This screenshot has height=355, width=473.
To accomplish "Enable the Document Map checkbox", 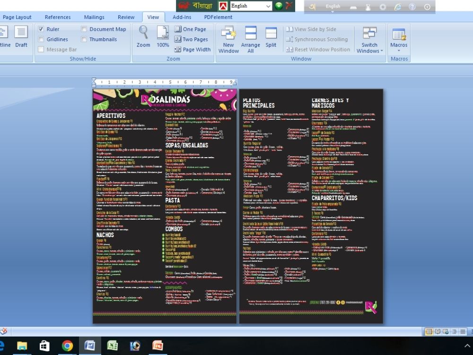I will (84, 29).
